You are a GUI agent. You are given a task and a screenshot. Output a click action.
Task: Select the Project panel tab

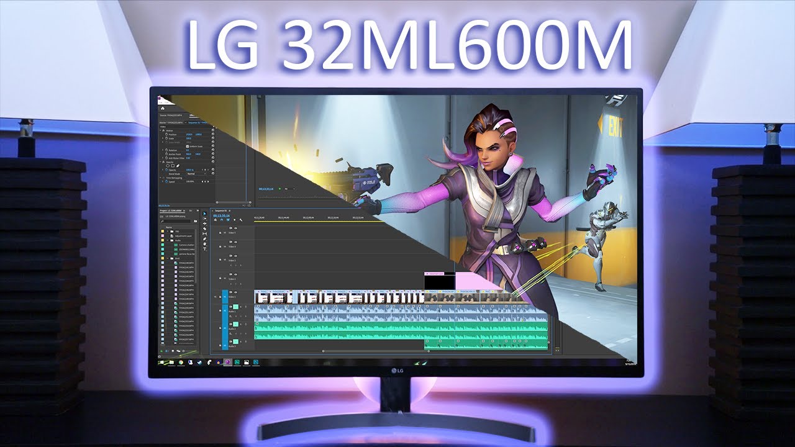(171, 210)
